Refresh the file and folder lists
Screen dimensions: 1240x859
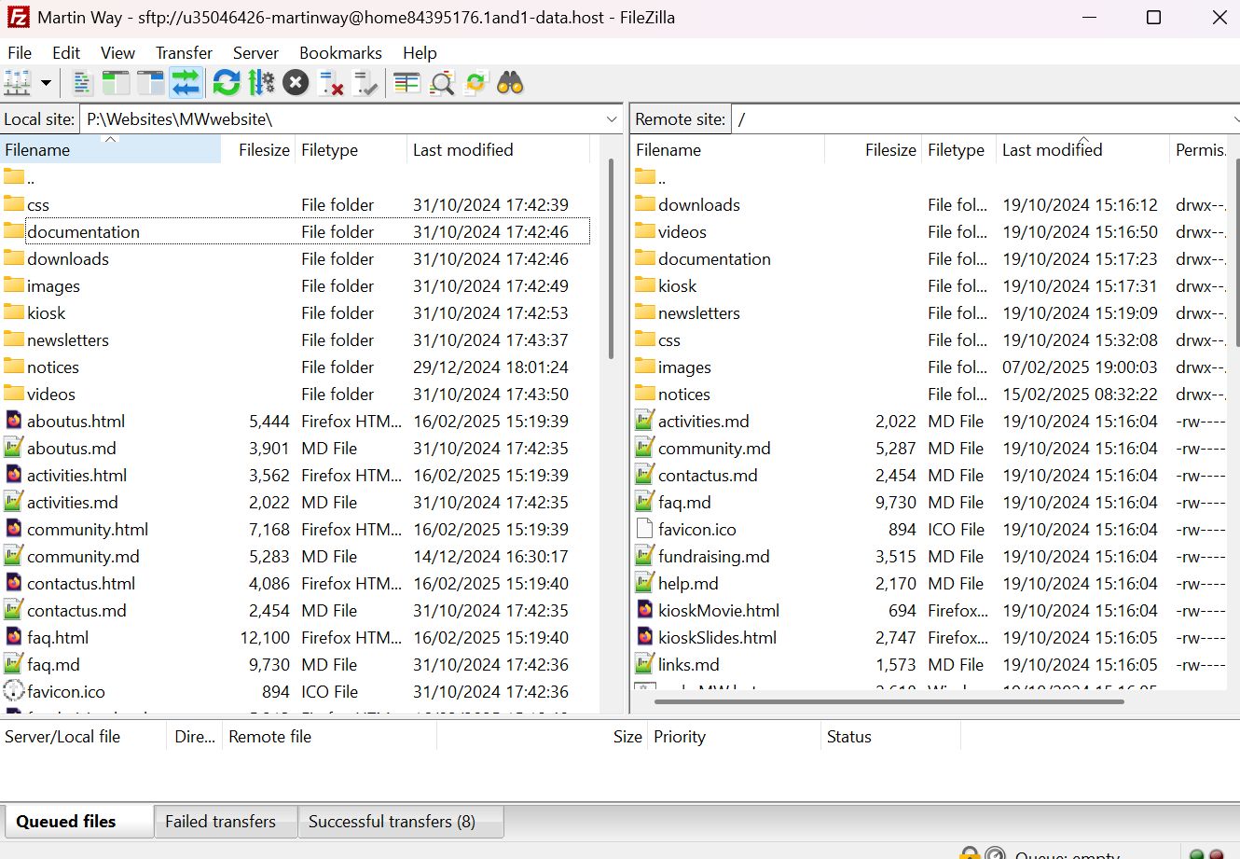tap(227, 84)
